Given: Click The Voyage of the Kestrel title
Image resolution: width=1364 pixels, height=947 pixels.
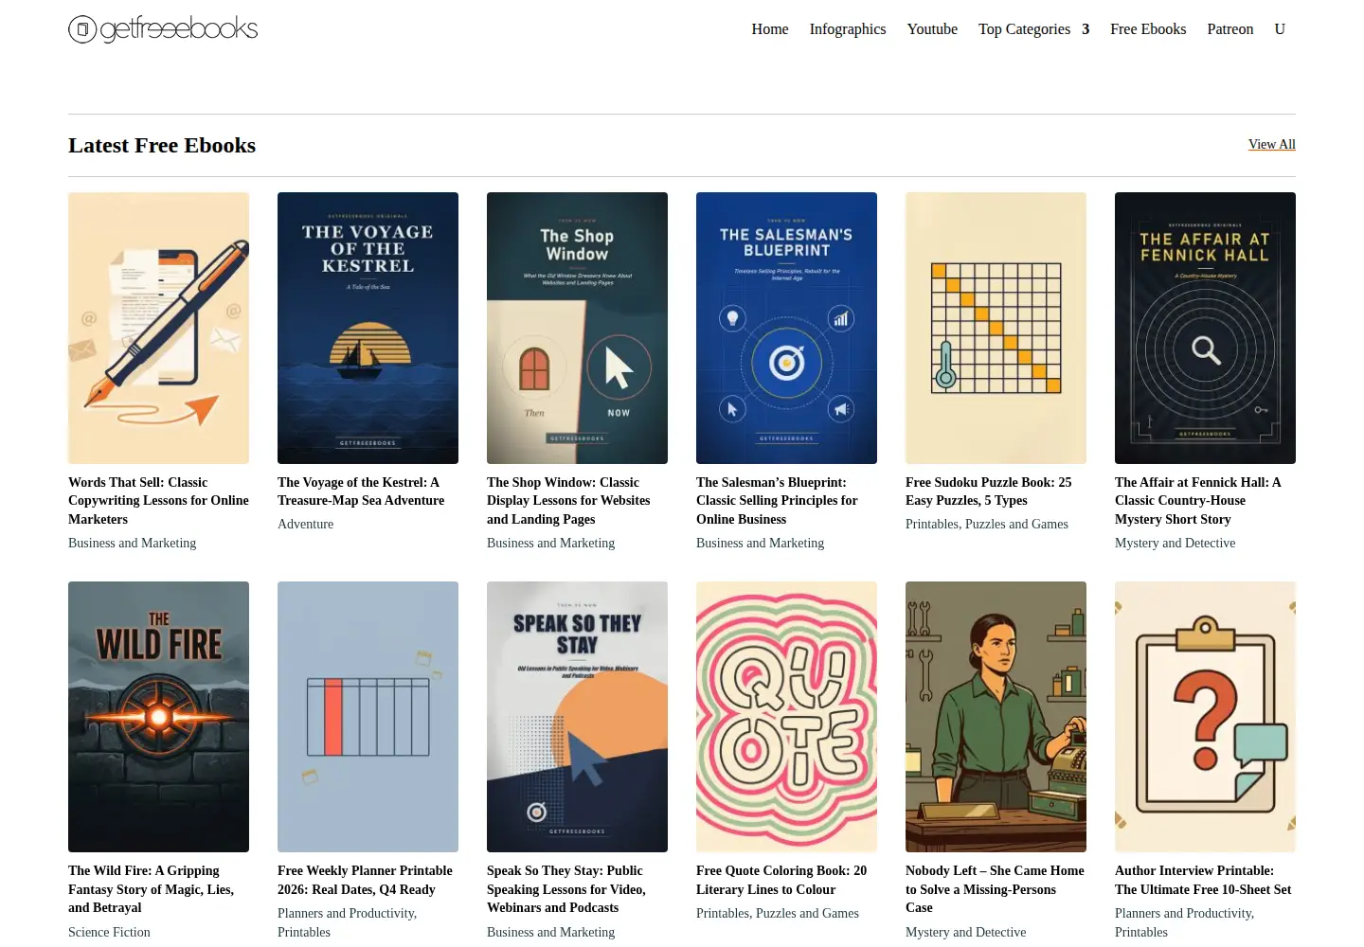Looking at the screenshot, I should (361, 491).
